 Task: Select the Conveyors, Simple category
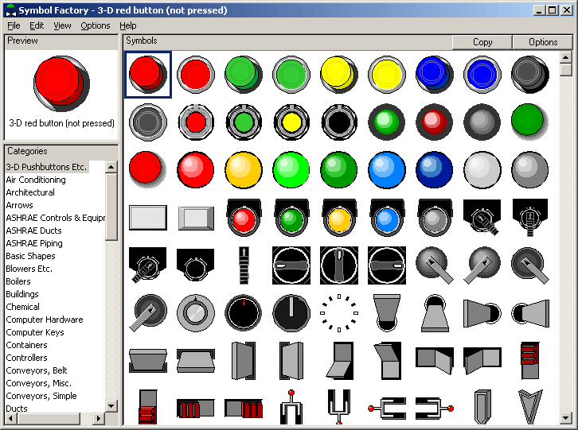[41, 396]
